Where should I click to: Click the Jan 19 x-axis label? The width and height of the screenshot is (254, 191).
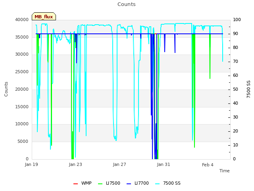(x=31, y=164)
